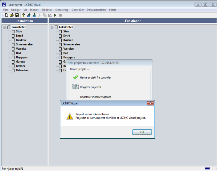
Task: Click the Installation panel header
Action: [x=25, y=21]
